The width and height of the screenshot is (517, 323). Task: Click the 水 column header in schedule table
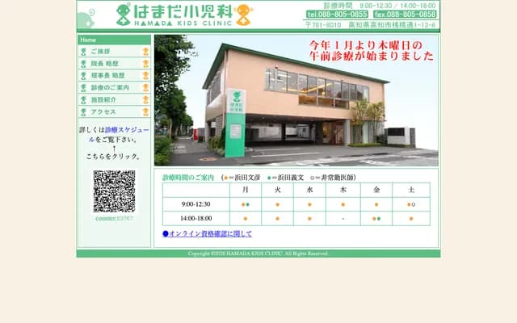(309, 190)
